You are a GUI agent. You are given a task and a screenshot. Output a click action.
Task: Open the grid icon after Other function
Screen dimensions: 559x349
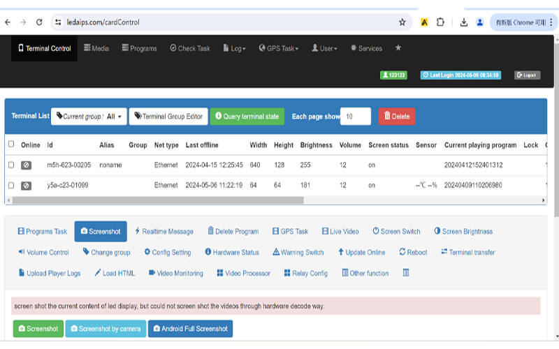tap(406, 273)
